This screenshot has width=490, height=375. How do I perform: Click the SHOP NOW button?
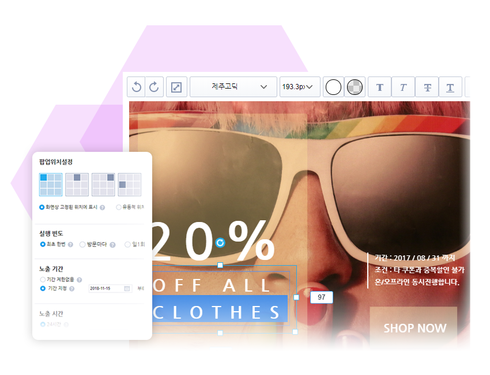point(413,328)
